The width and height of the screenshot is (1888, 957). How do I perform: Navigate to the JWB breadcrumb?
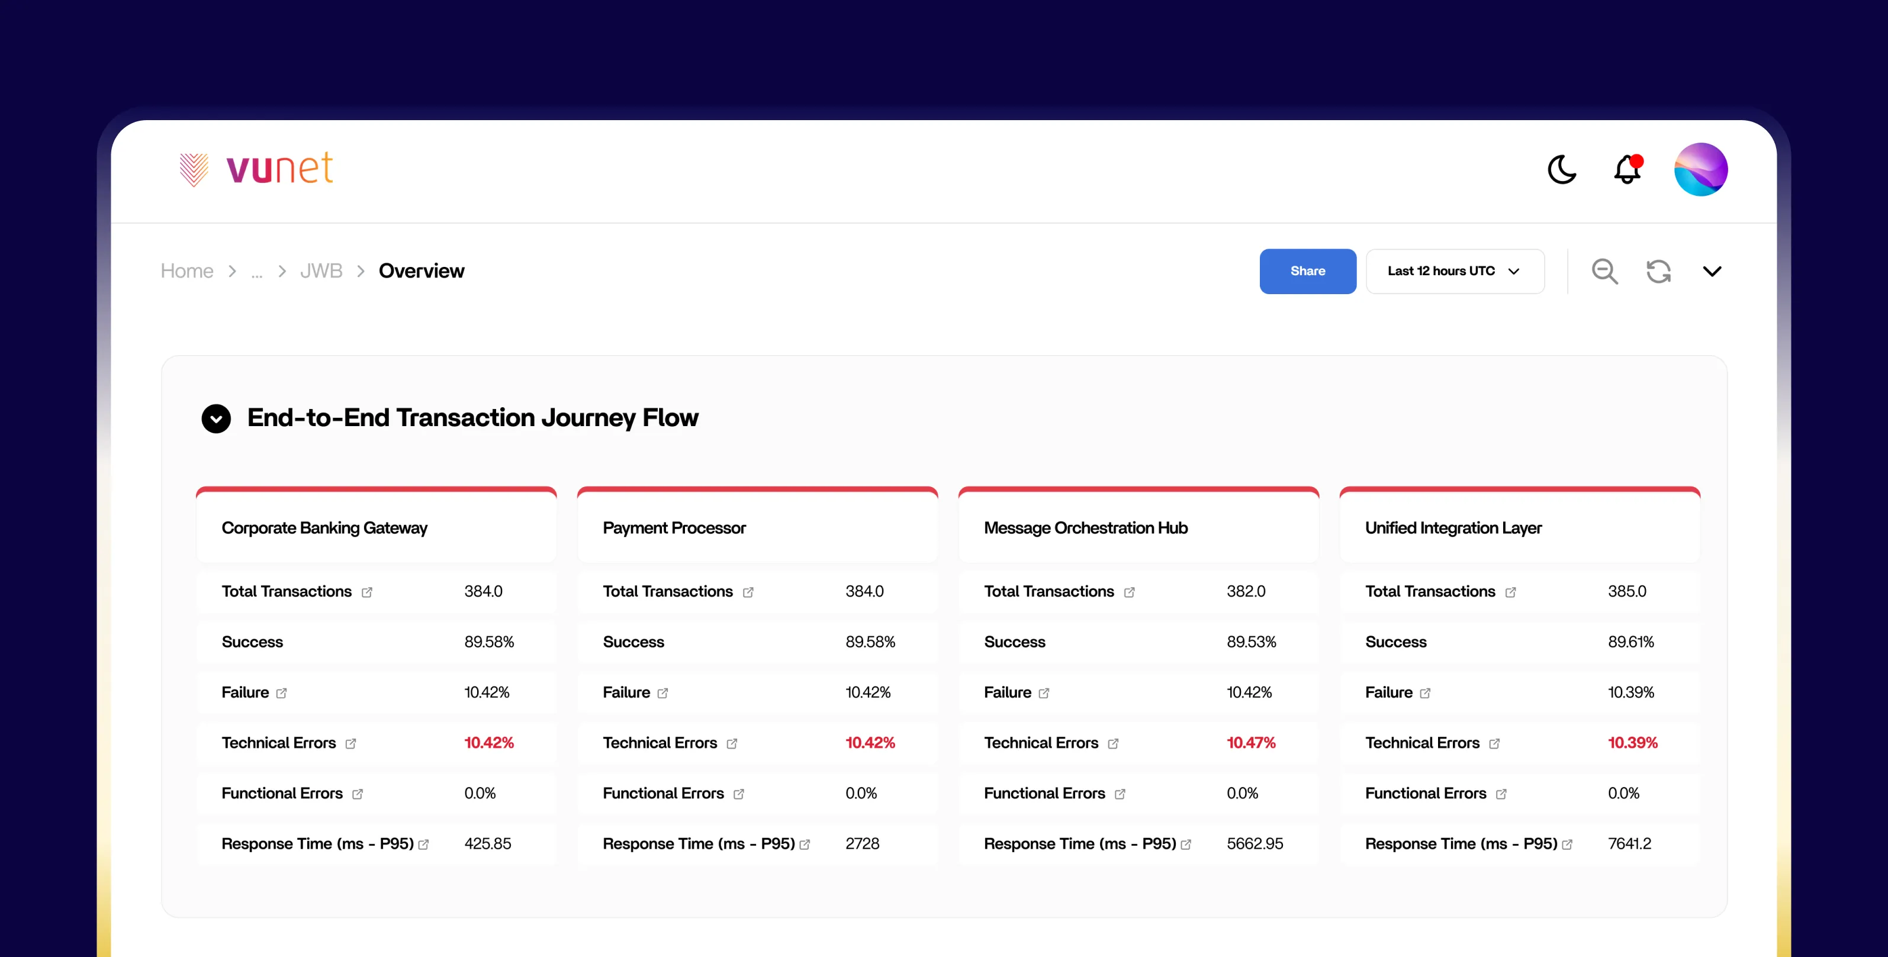coord(321,271)
